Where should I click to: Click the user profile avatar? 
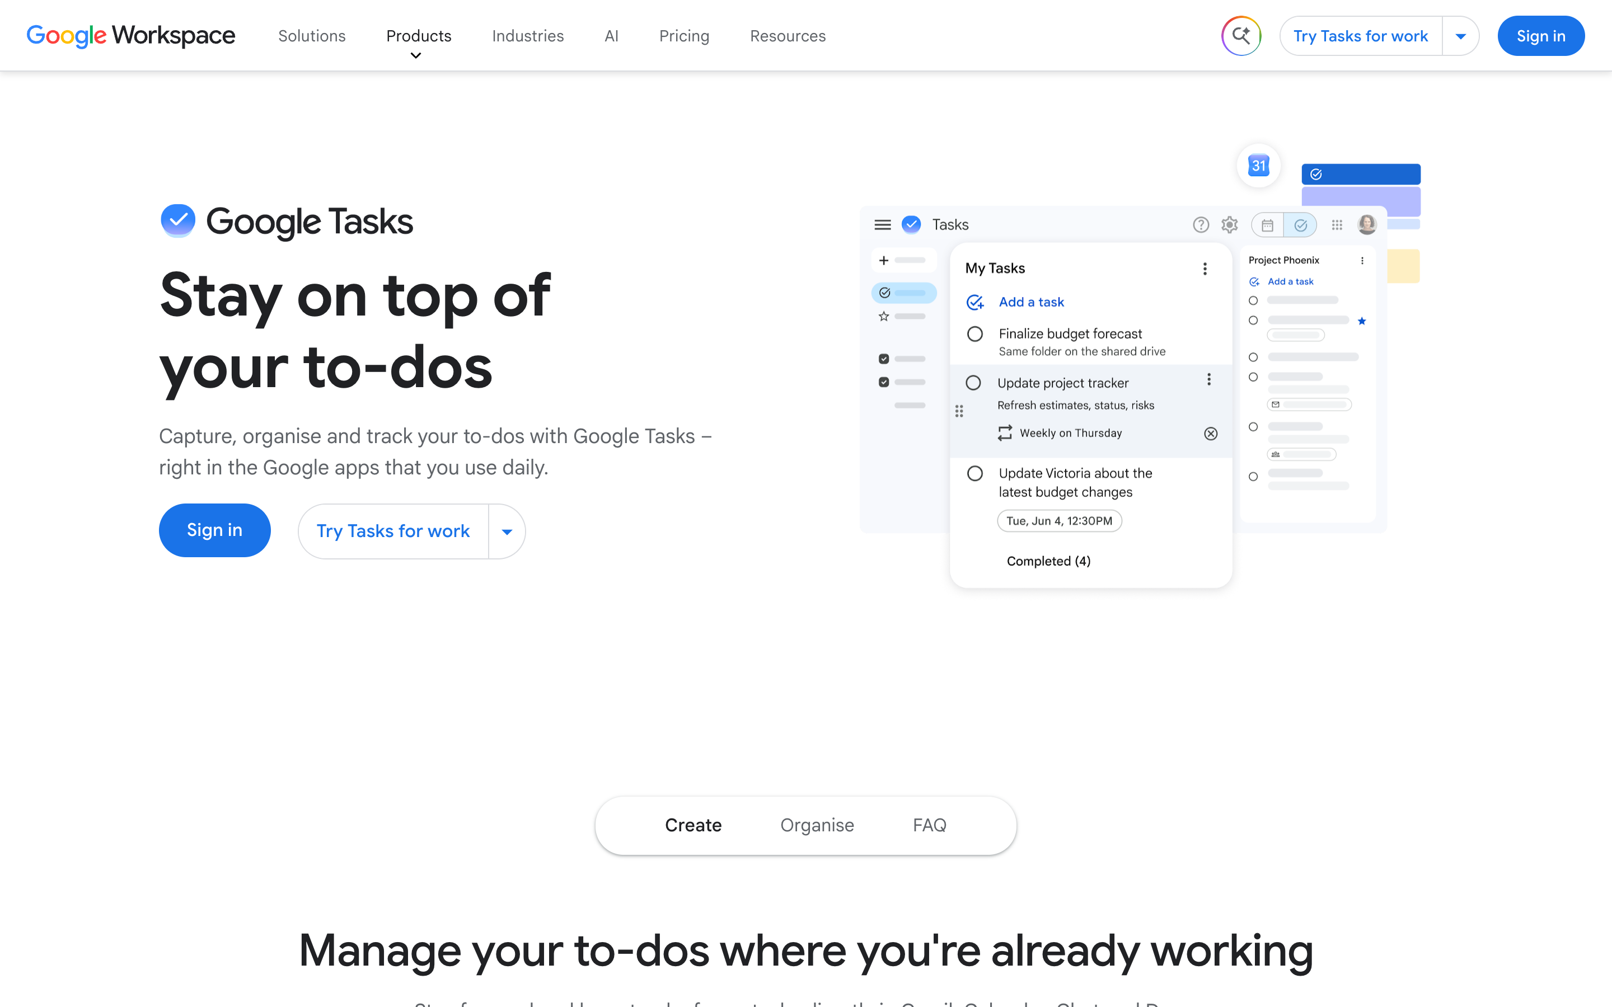(1367, 224)
